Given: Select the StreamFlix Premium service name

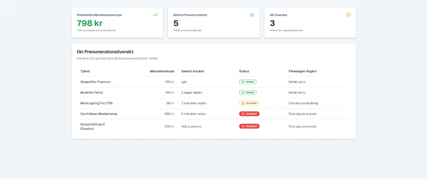Looking at the screenshot, I should [x=95, y=82].
